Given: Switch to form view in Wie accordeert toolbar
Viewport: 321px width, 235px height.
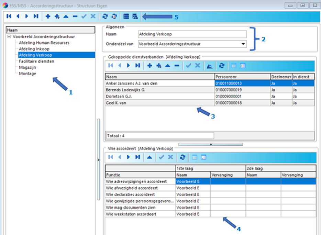Looking at the screenshot, I should [203, 157].
